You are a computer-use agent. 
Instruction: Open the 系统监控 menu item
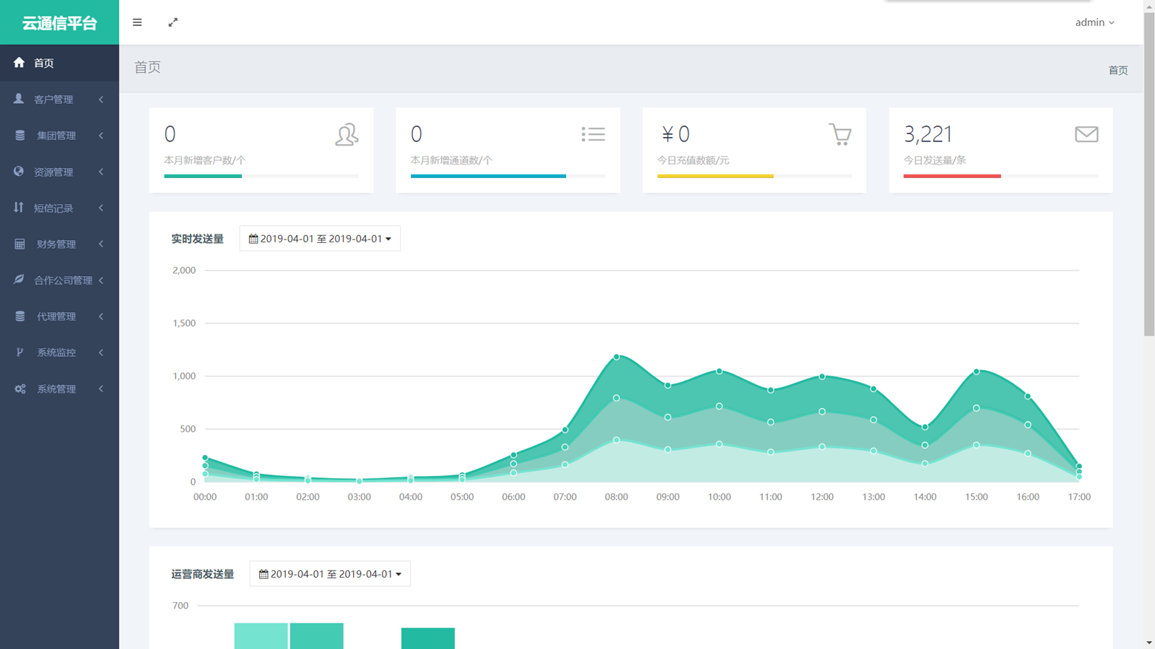pyautogui.click(x=56, y=353)
